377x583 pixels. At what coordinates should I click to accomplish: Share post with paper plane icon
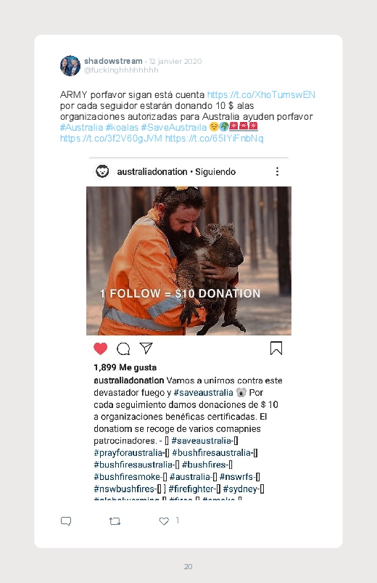146,348
